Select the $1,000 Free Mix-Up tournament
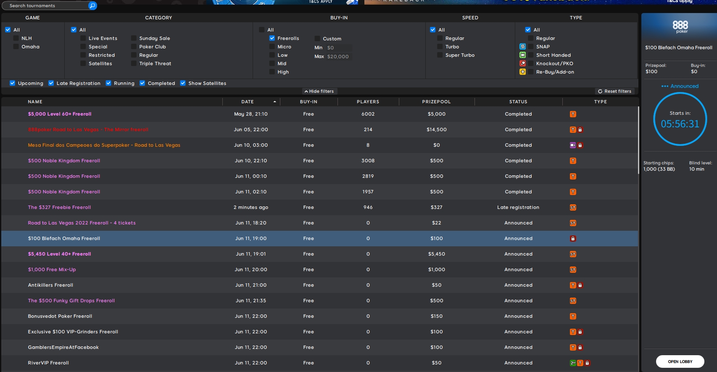Viewport: 717px width, 372px height. point(52,269)
